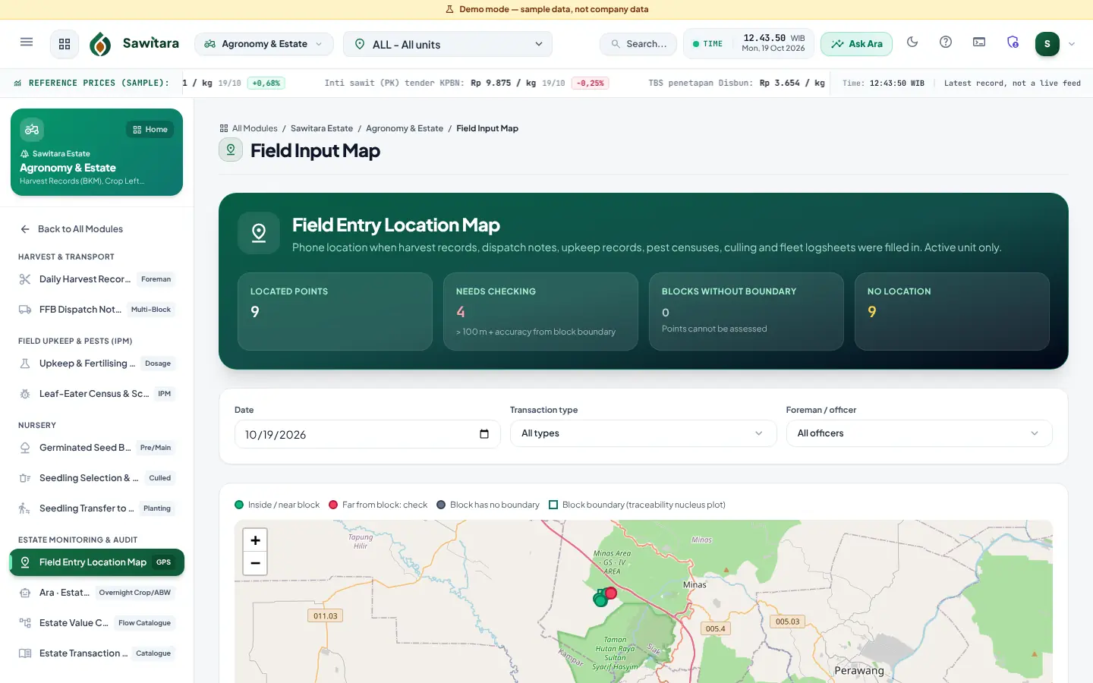Open the Transaction type All types dropdown
The height and width of the screenshot is (683, 1093).
644,433
